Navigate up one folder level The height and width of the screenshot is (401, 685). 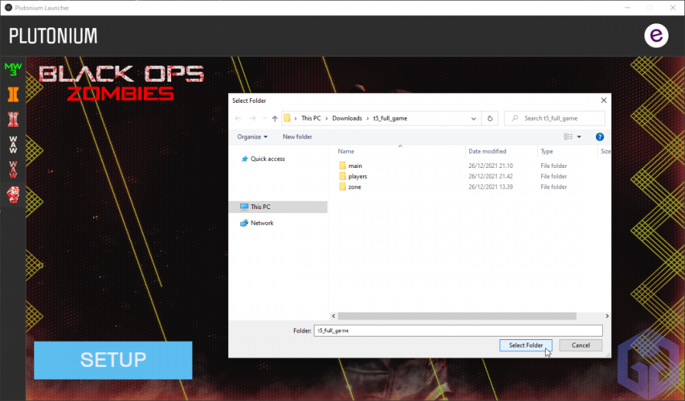click(274, 118)
